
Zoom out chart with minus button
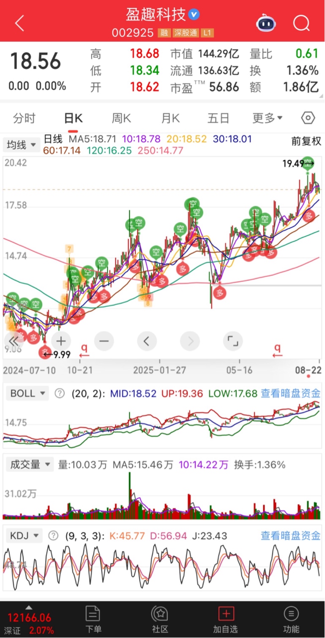[x=104, y=341]
